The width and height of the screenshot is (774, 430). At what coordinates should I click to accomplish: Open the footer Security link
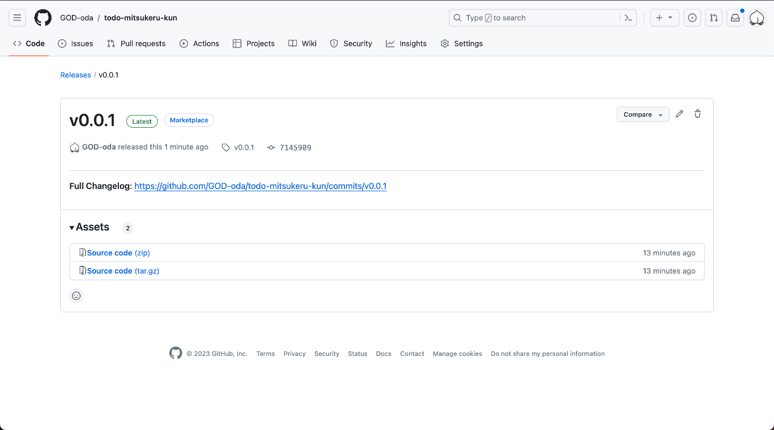pyautogui.click(x=327, y=354)
